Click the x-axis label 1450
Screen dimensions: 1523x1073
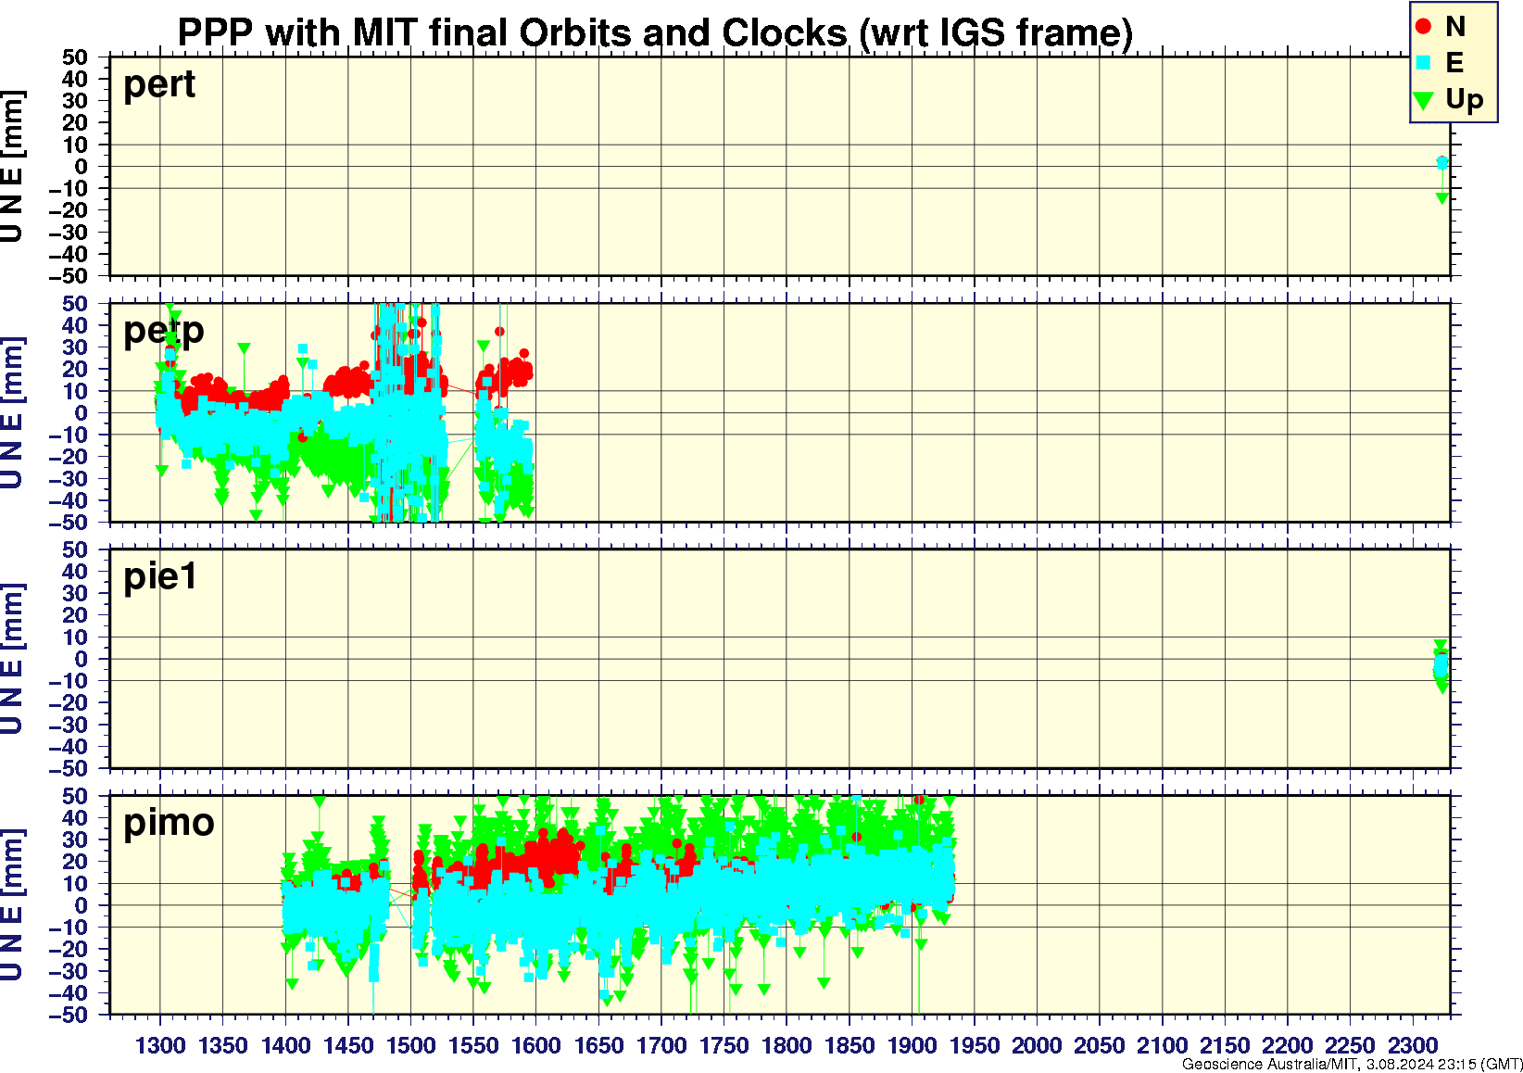point(348,1046)
